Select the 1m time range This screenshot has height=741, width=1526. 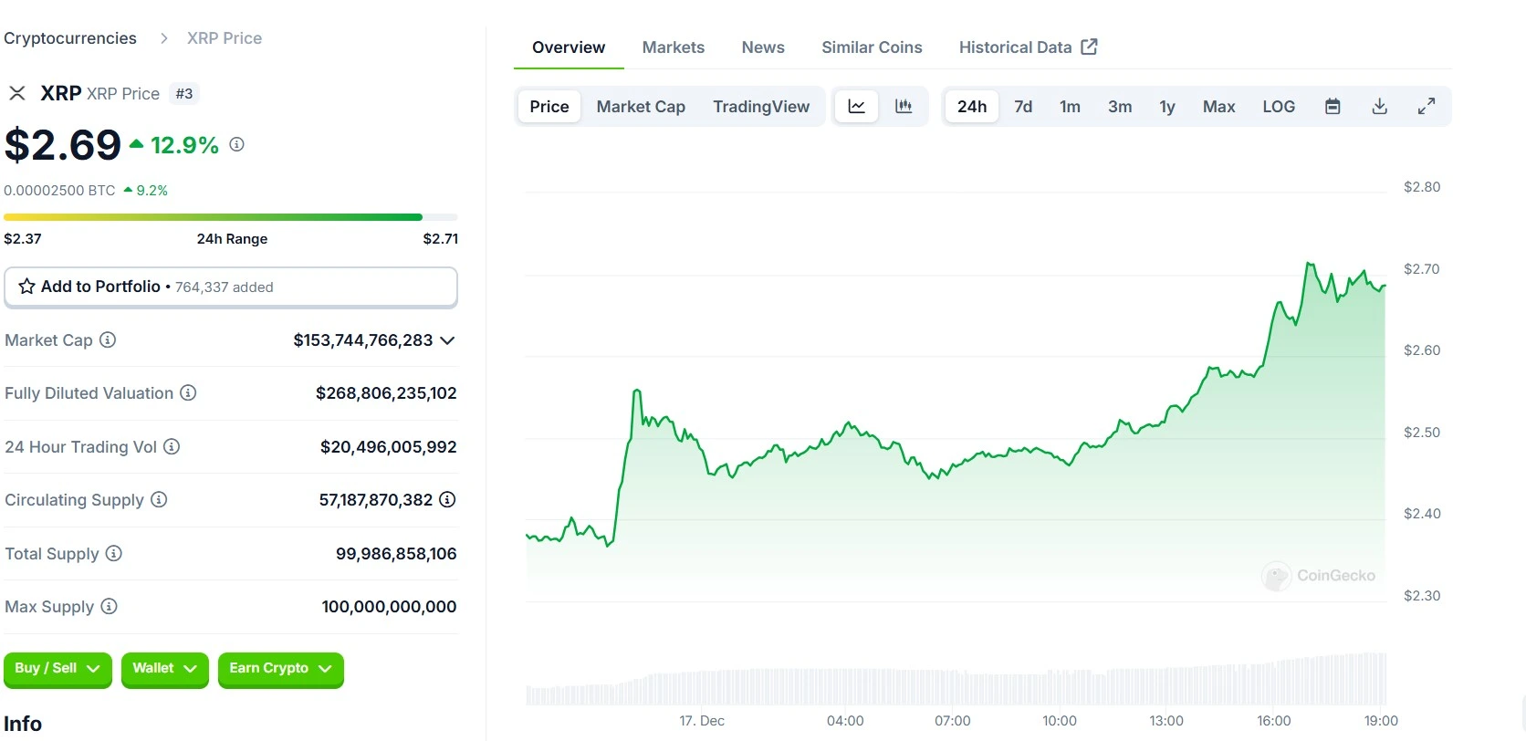coord(1070,107)
